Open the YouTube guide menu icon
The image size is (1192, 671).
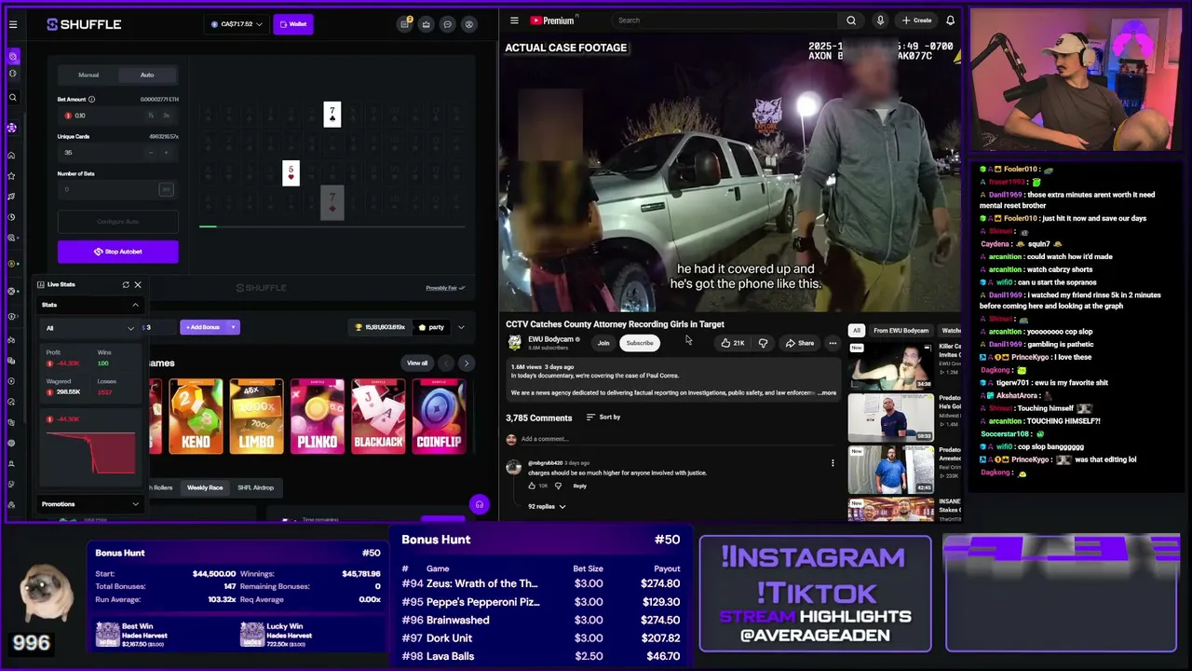514,21
